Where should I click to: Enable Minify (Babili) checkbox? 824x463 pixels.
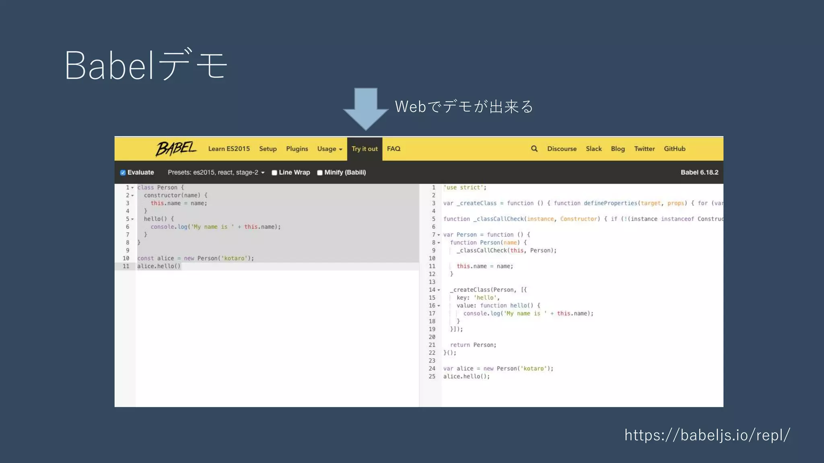tap(320, 173)
